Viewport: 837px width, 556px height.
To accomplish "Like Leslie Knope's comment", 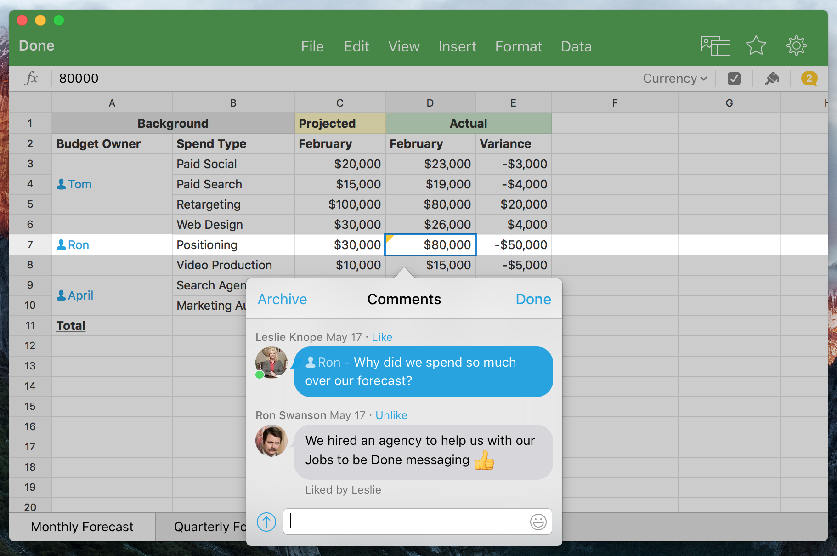I will pyautogui.click(x=382, y=337).
